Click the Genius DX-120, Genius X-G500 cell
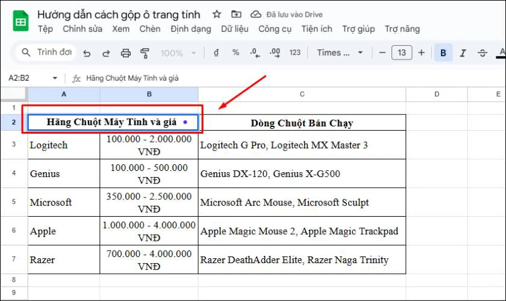The image size is (506, 301). (x=302, y=173)
